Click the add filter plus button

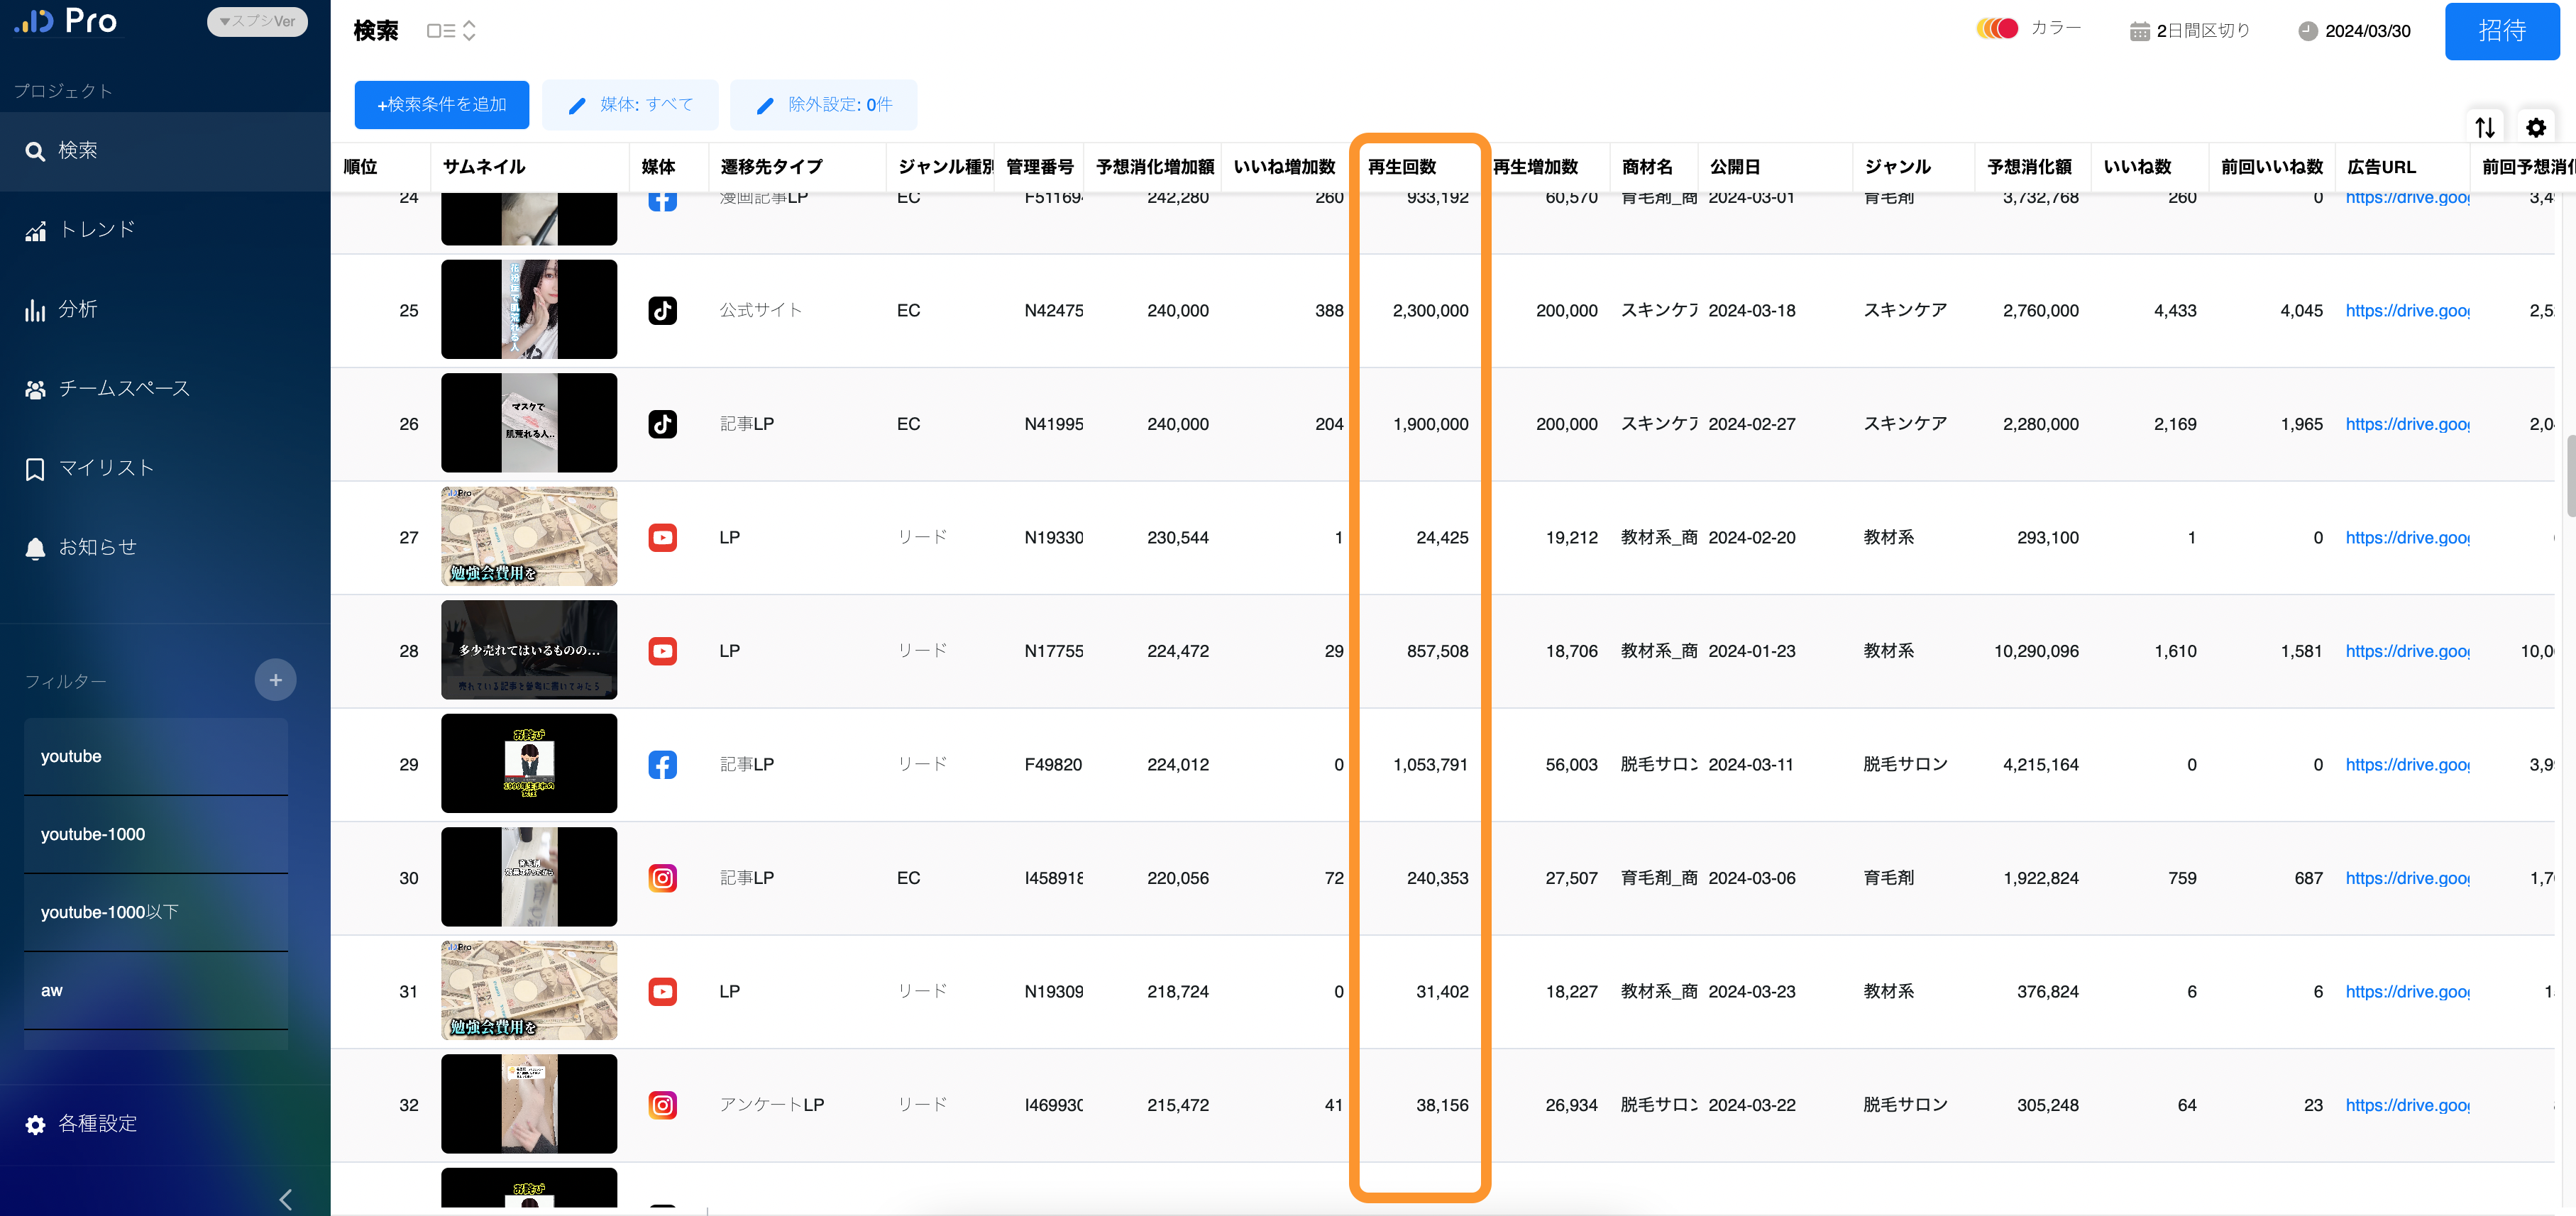275,680
